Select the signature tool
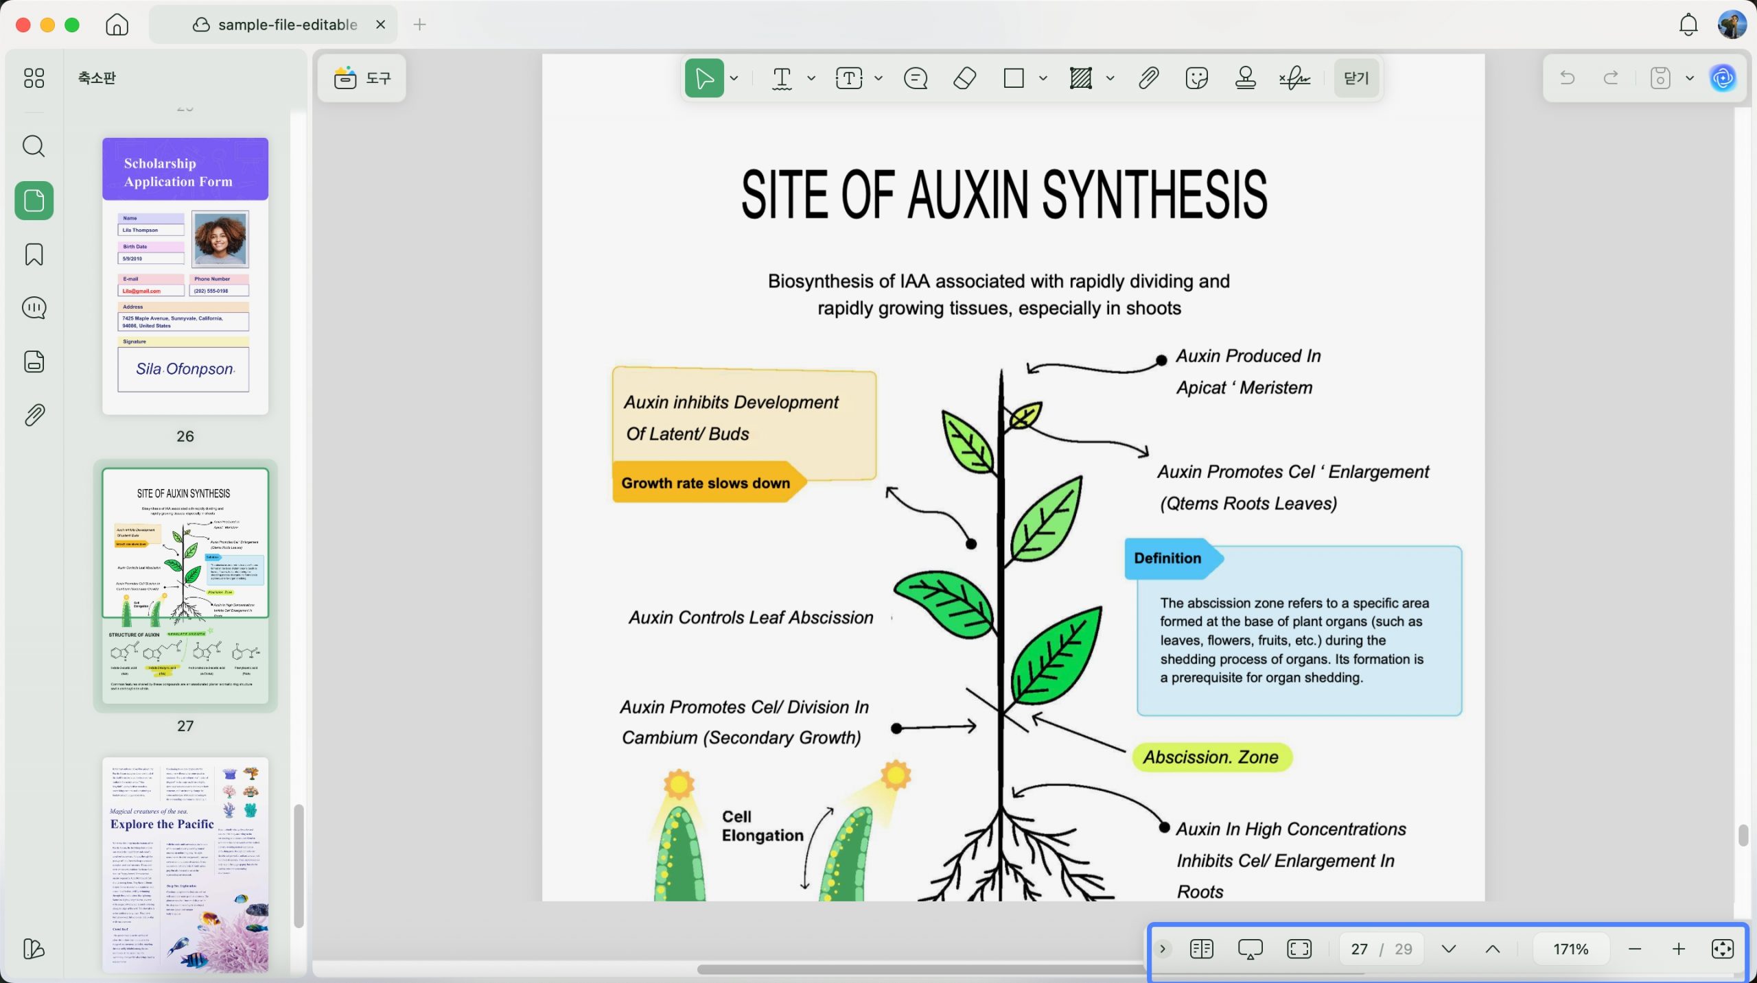 coord(1294,78)
